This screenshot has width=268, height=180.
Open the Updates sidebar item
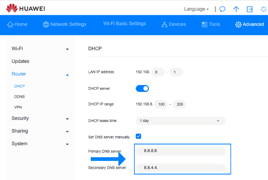coord(21,61)
